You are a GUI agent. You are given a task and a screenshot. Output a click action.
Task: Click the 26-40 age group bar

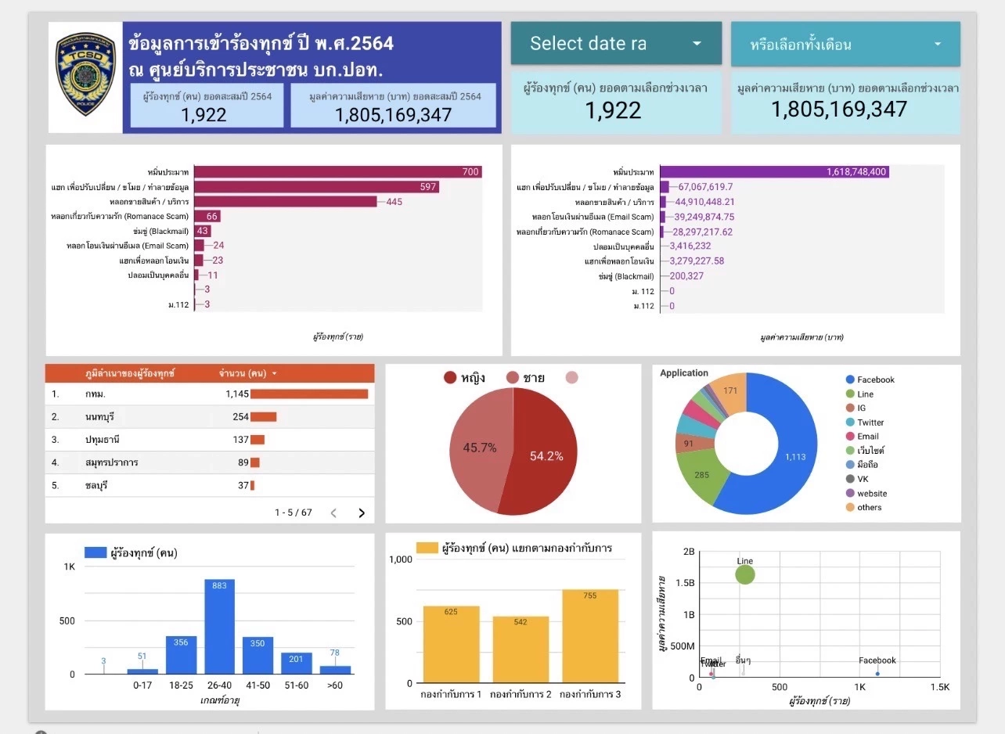tap(220, 626)
